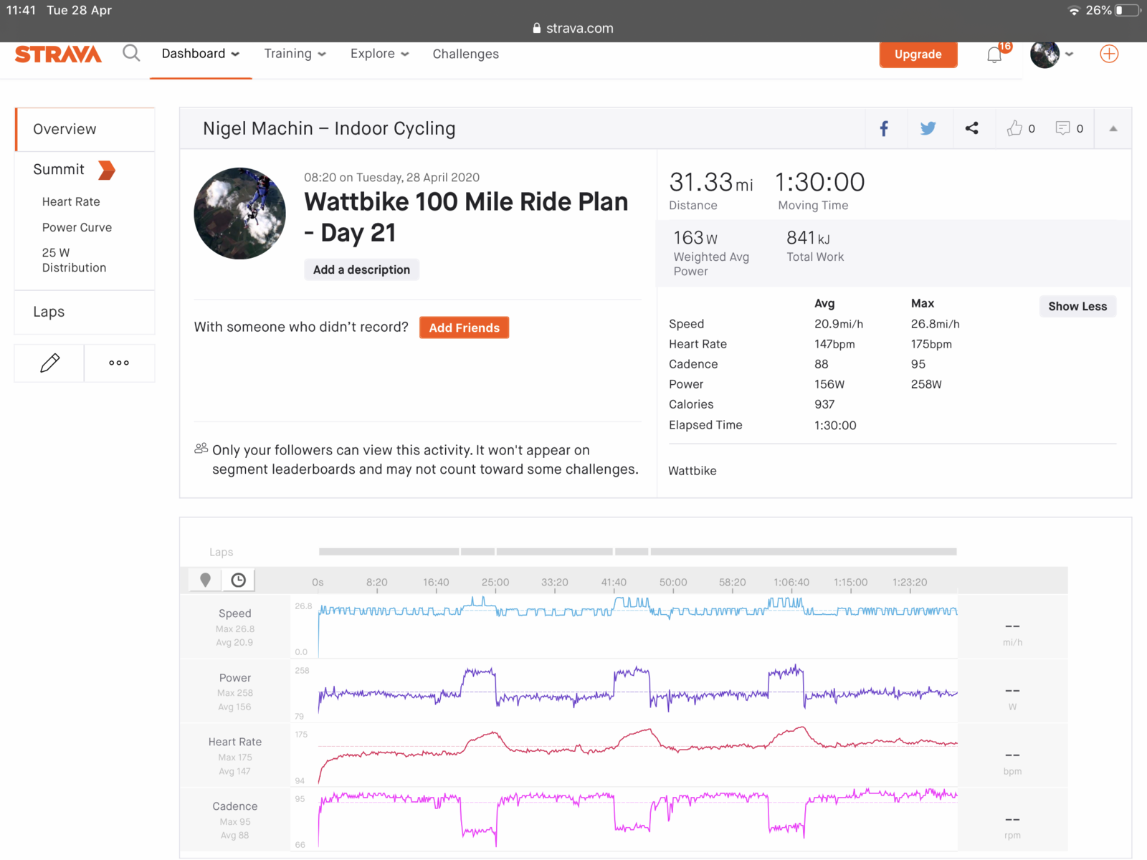Screen dimensions: 1147x860
Task: Click the Show Less button
Action: click(1077, 306)
